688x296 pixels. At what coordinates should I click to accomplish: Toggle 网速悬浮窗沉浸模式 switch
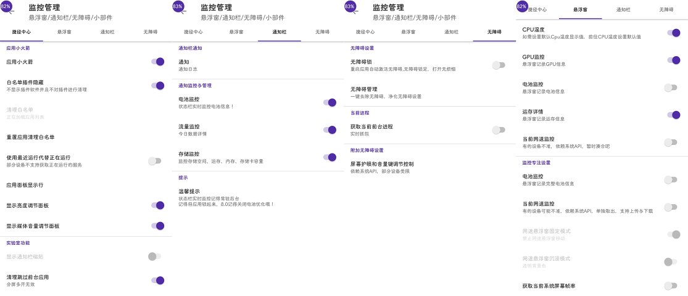tap(671, 262)
